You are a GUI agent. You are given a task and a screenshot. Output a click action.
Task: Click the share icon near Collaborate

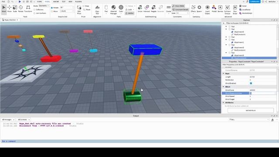point(266,2)
